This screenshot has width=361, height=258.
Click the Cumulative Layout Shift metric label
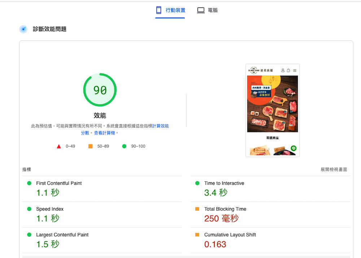pyautogui.click(x=230, y=235)
